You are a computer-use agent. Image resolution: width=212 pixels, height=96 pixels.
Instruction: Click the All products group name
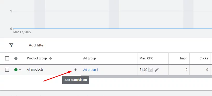coord(35,70)
